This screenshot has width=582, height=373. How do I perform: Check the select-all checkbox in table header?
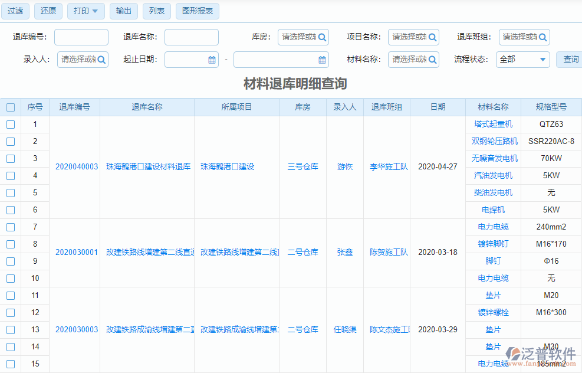point(10,107)
